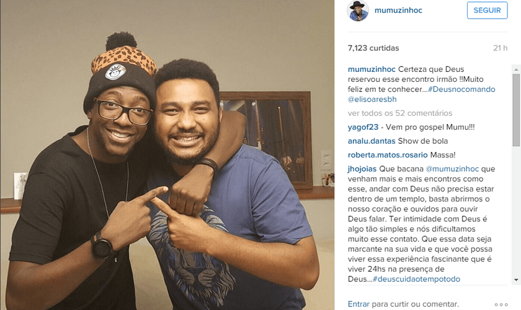Open jhojoias commenter profile
The height and width of the screenshot is (310, 521).
362,169
